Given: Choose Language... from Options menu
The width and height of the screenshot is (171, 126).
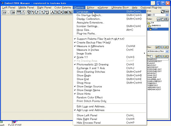Looking at the screenshot, I should [x=109, y=12].
